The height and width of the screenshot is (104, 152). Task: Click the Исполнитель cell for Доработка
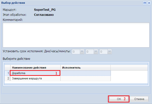(85, 73)
